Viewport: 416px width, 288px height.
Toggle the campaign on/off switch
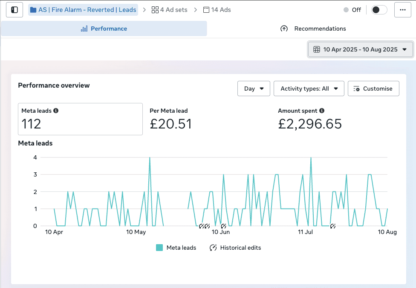(379, 10)
